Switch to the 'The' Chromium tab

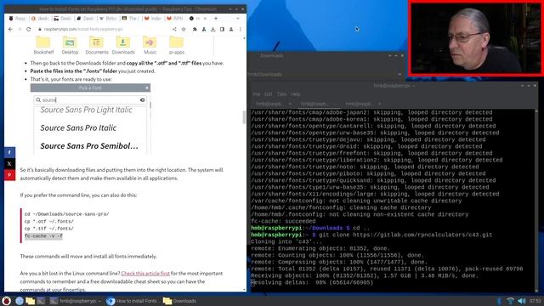(x=130, y=19)
